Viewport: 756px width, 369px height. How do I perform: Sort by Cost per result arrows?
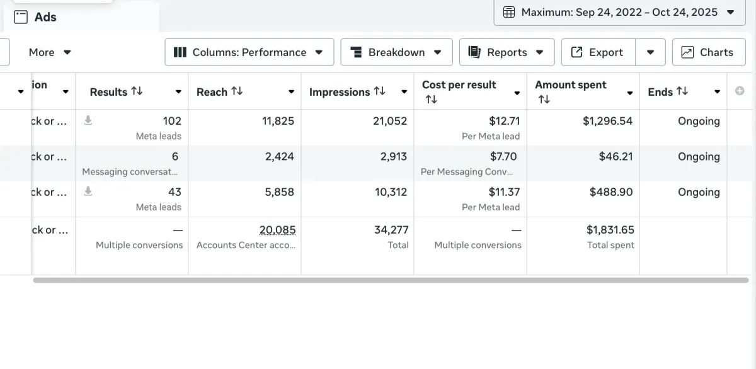pos(431,99)
